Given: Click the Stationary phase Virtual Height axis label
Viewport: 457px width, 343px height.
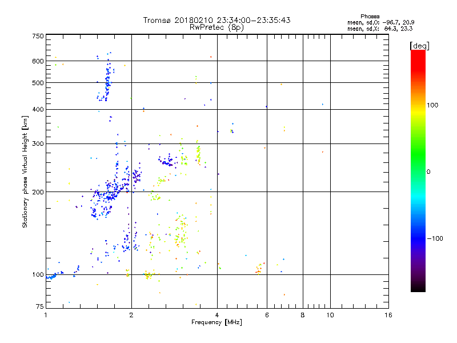Looking at the screenshot, I should (25, 171).
